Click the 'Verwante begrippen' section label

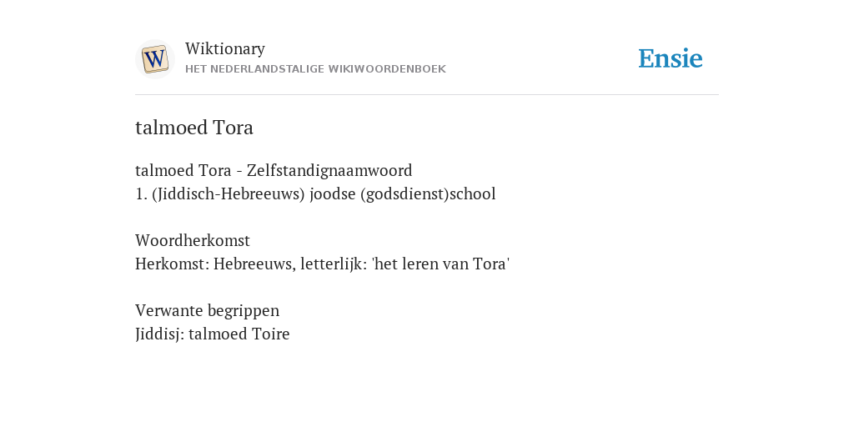tap(208, 310)
